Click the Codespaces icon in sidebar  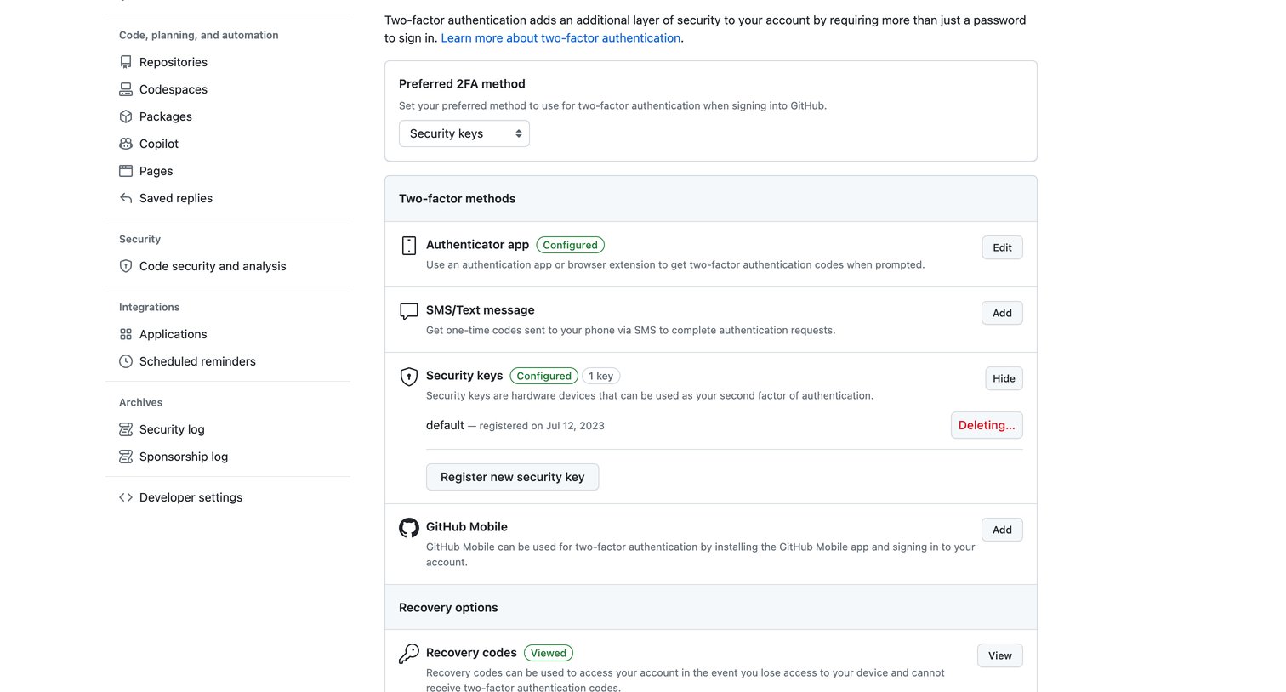[126, 89]
